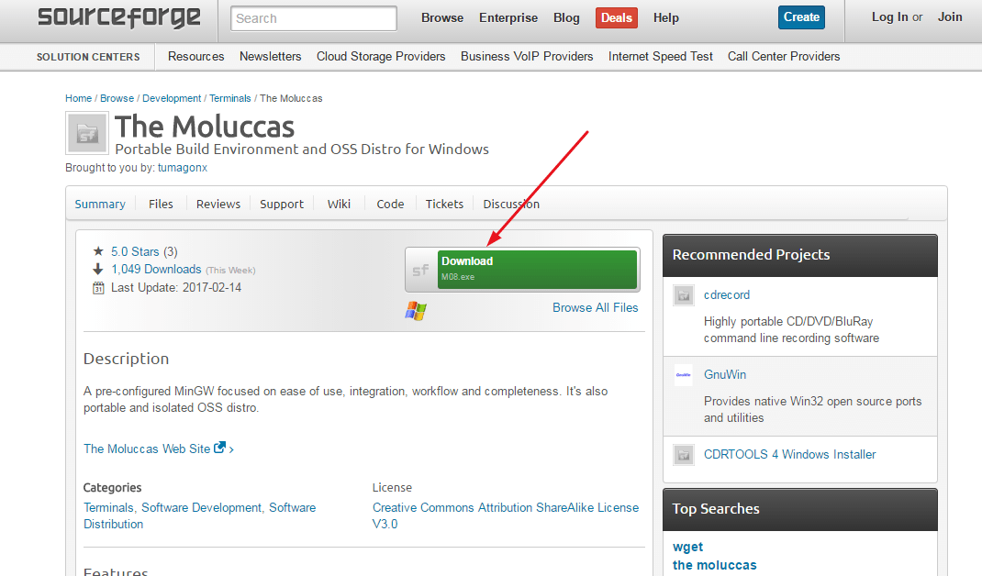
Task: Open Browse All Files link
Action: coord(595,307)
